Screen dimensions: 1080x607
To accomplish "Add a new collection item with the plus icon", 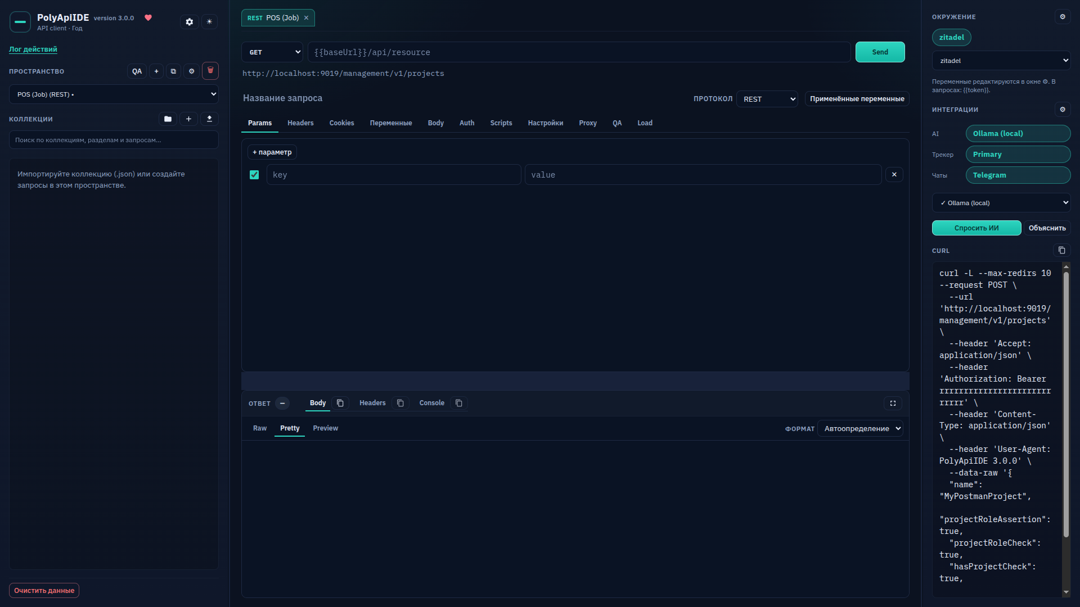I will point(188,119).
